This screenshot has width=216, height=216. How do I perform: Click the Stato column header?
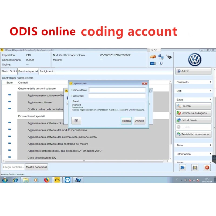click(9, 83)
